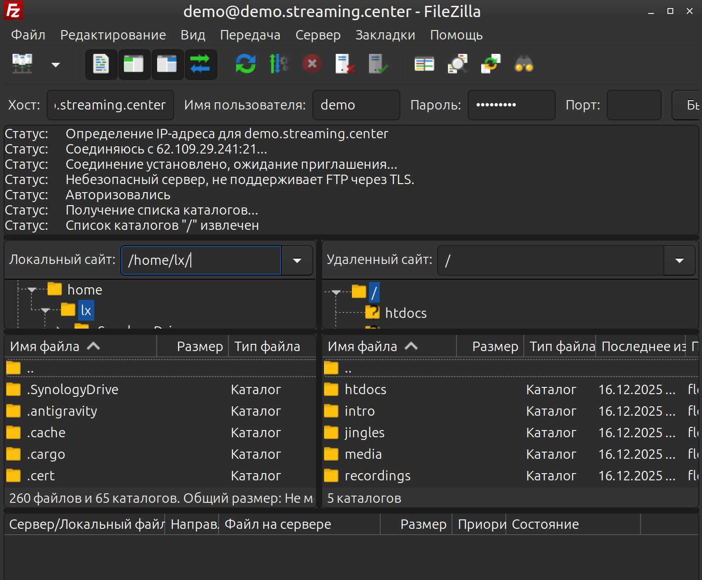Click the Cancel current operation icon

pos(312,64)
